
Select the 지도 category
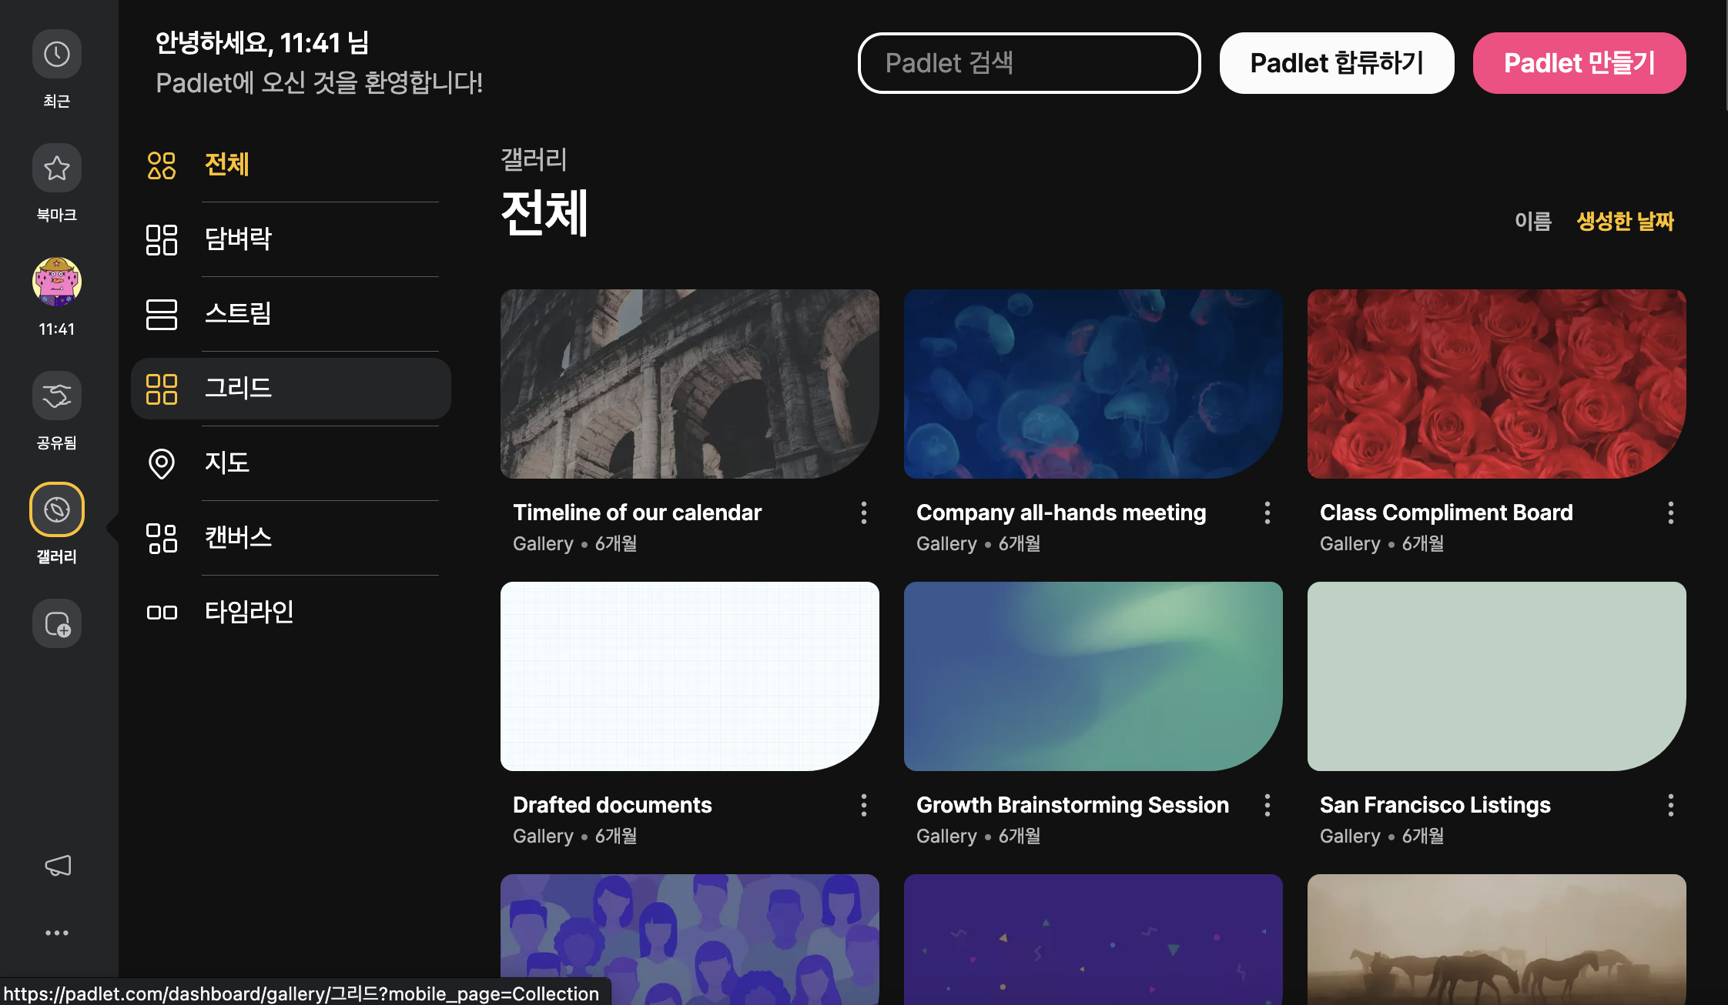[291, 463]
